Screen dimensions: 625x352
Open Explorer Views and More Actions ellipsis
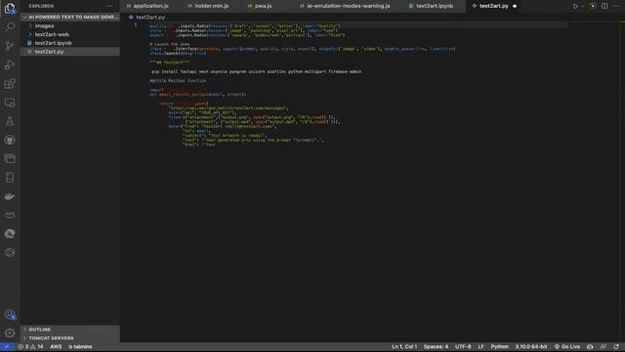tap(110, 6)
